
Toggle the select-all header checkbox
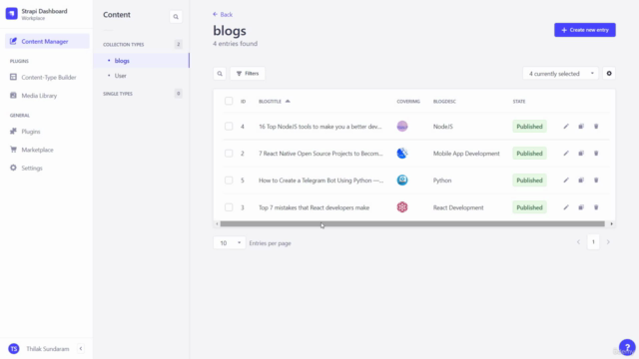click(x=229, y=101)
